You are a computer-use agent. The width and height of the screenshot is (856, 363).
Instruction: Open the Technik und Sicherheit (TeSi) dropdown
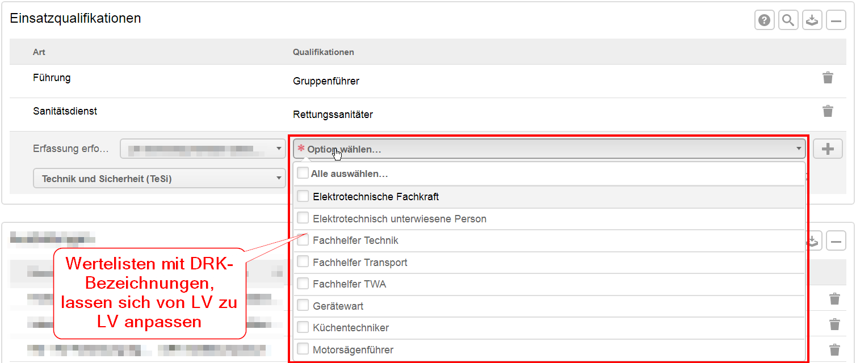pyautogui.click(x=160, y=179)
